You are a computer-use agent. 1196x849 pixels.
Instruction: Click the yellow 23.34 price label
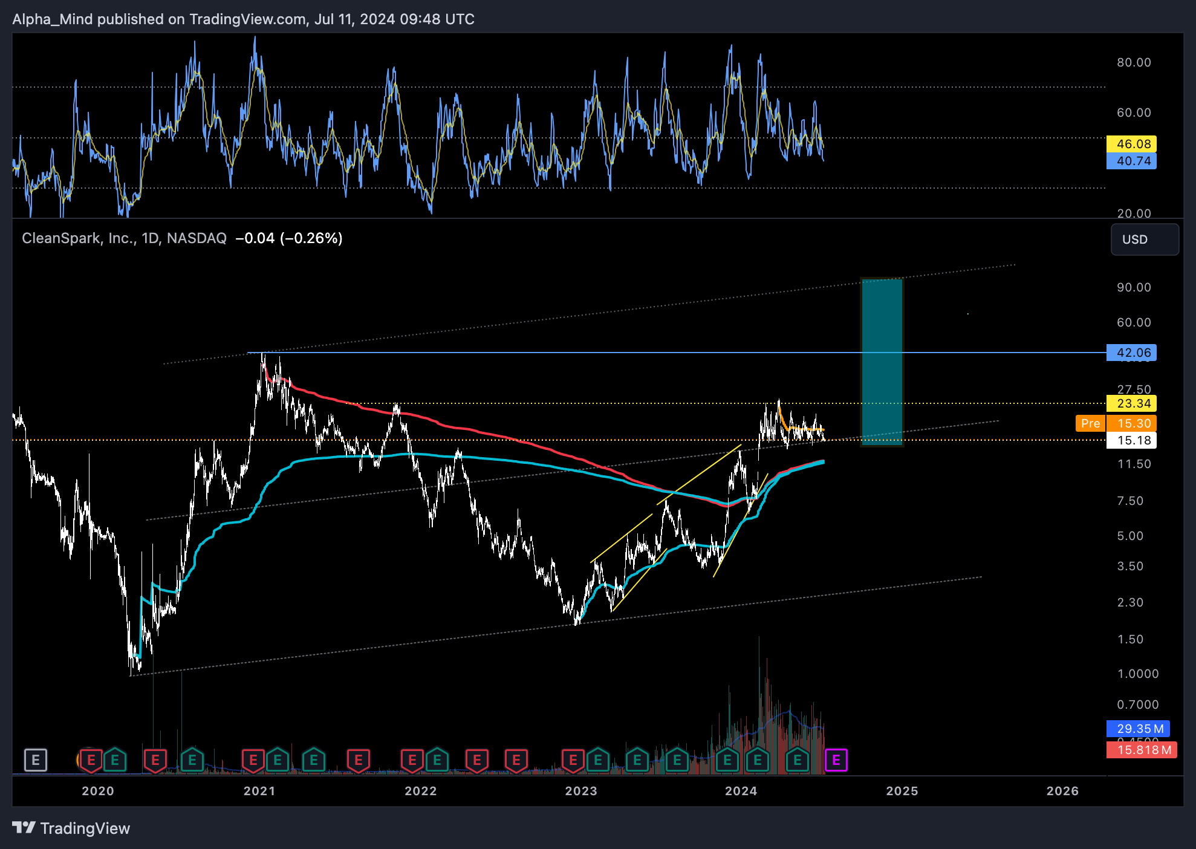(1131, 403)
